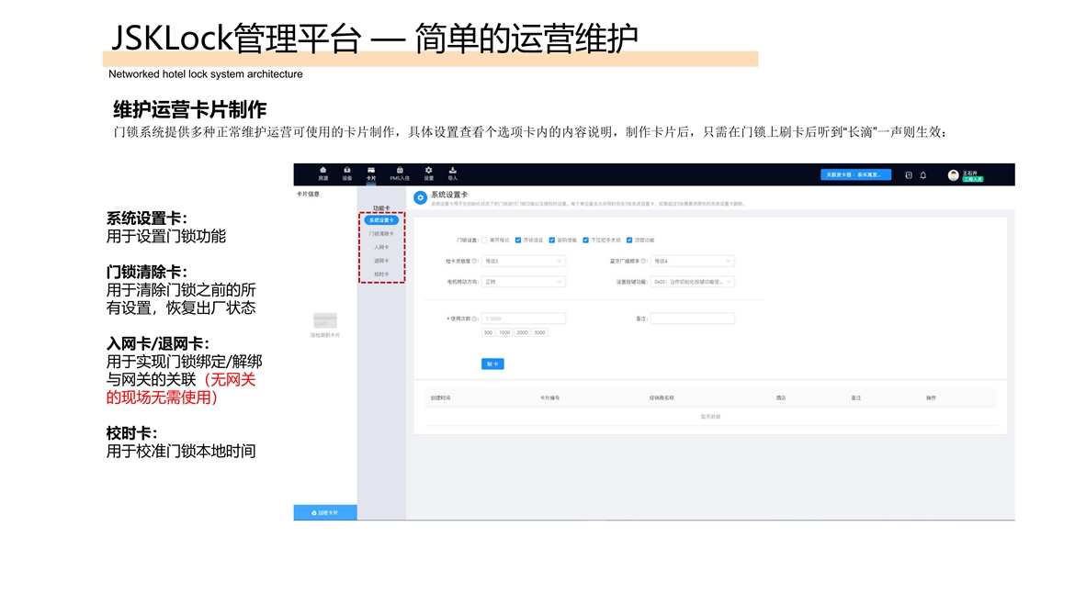Expand the 检卡灵敏度 dropdown
1075x604 pixels.
pyautogui.click(x=524, y=261)
